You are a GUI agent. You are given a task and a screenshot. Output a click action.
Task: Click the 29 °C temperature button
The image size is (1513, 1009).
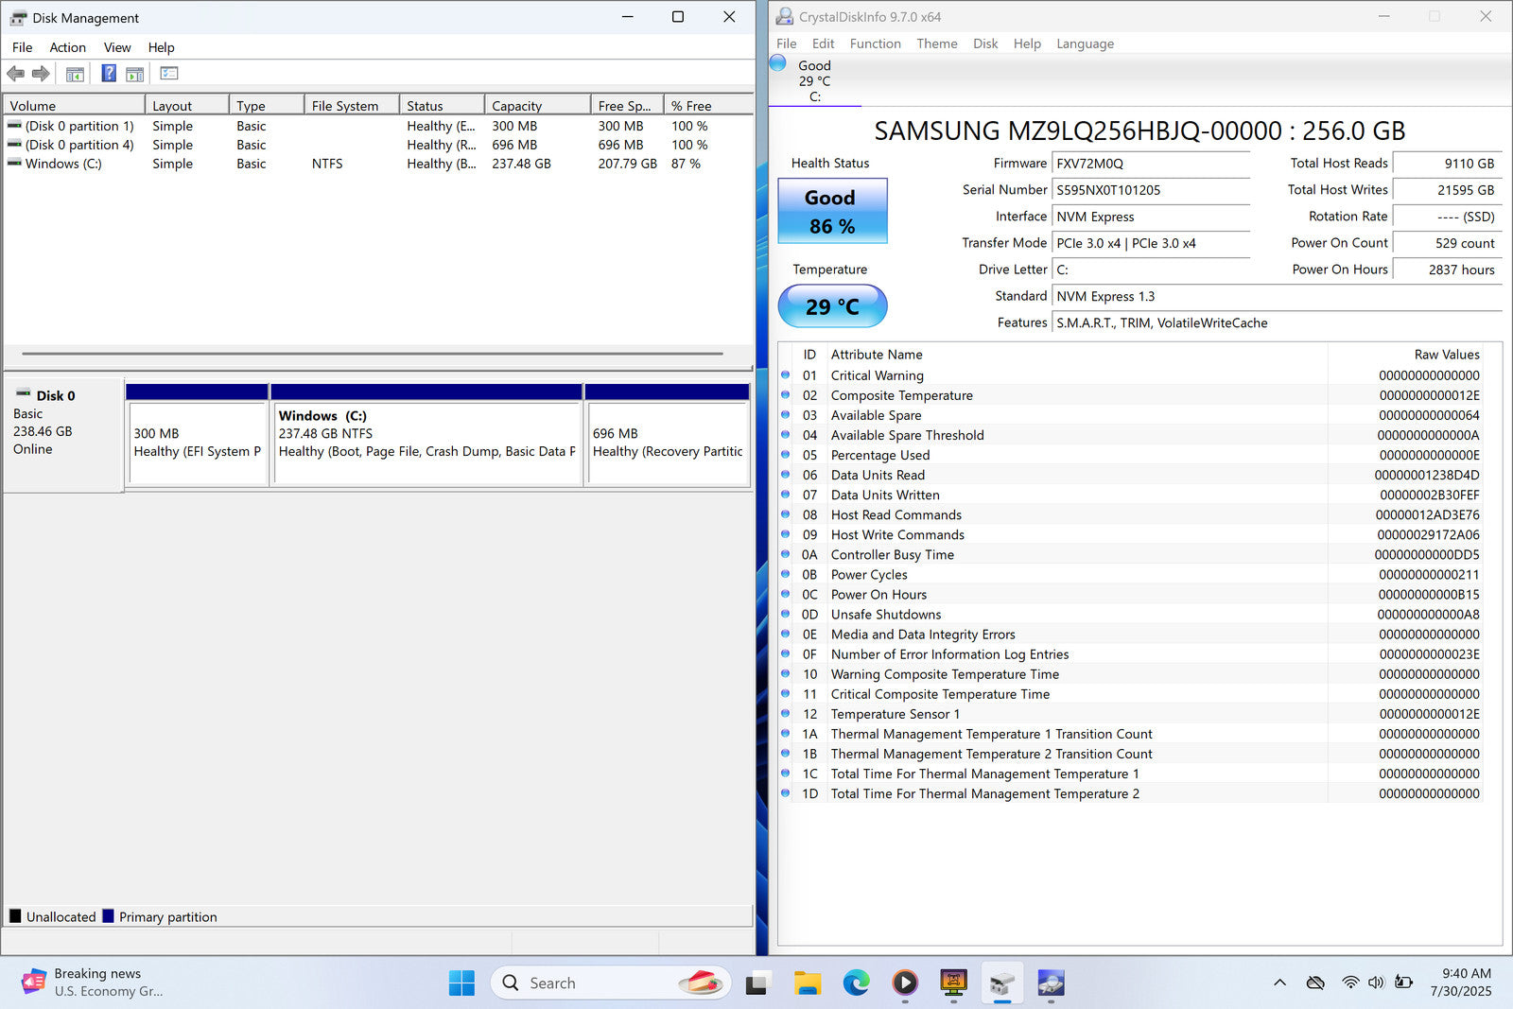[832, 306]
